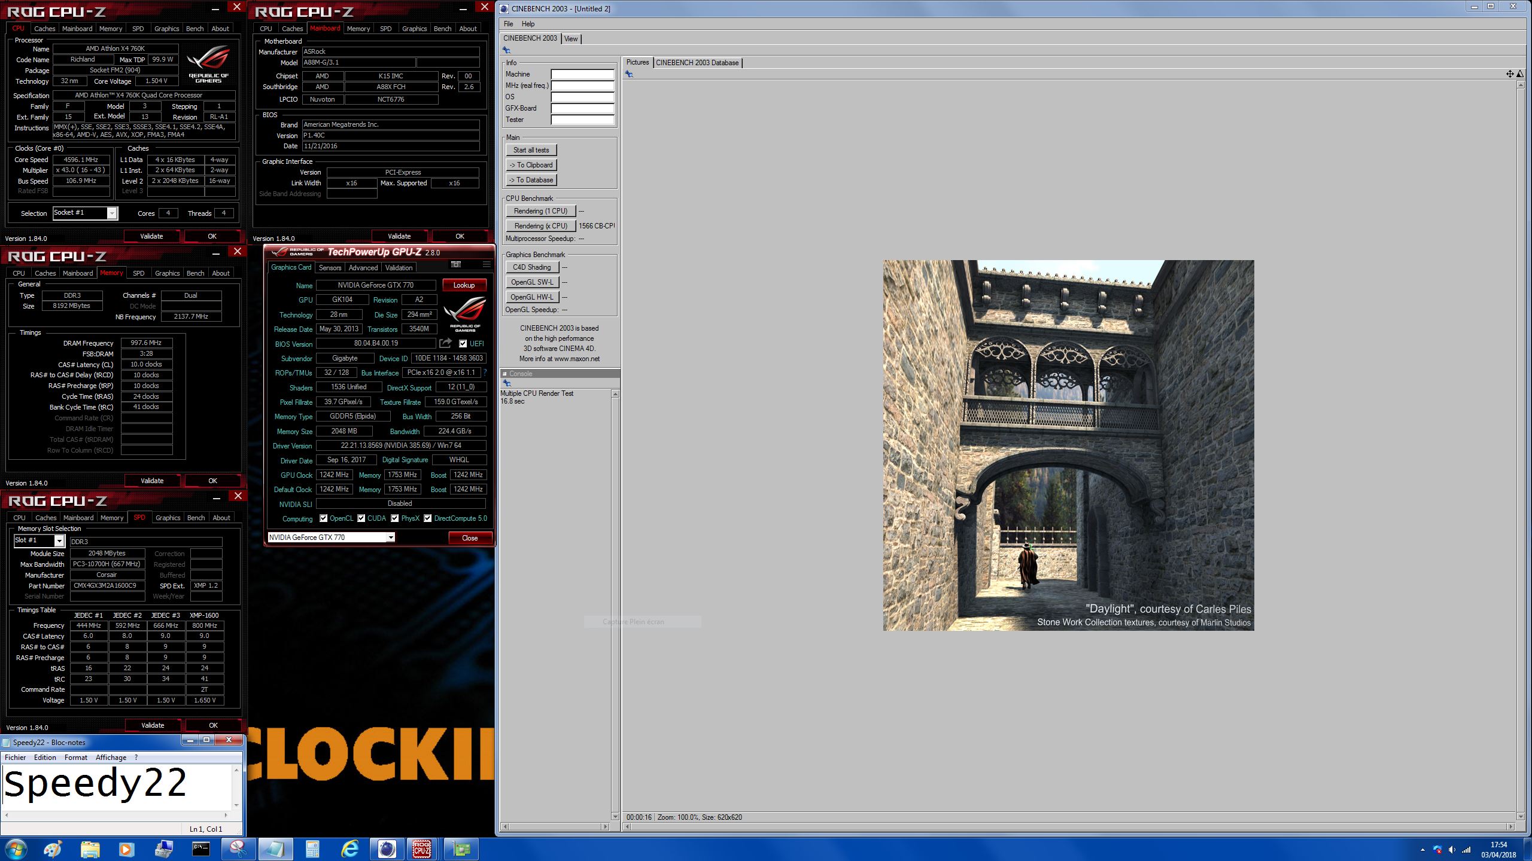
Task: Close GPU-Z with the Close button
Action: [470, 538]
